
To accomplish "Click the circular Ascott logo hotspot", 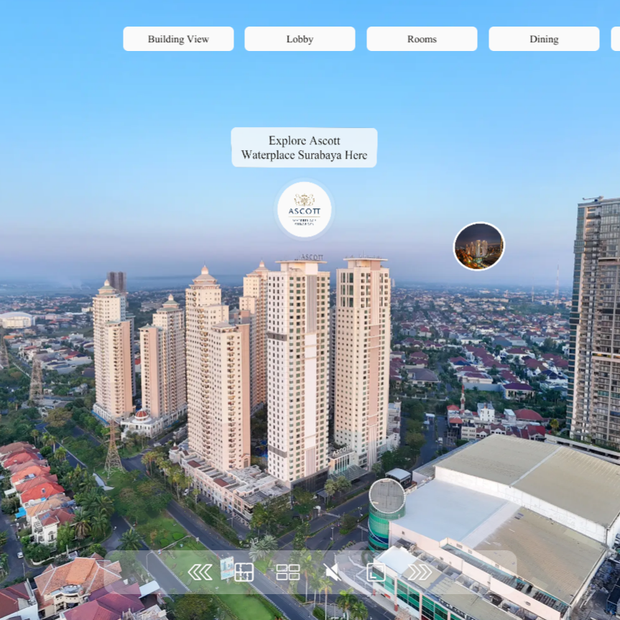I will 303,210.
